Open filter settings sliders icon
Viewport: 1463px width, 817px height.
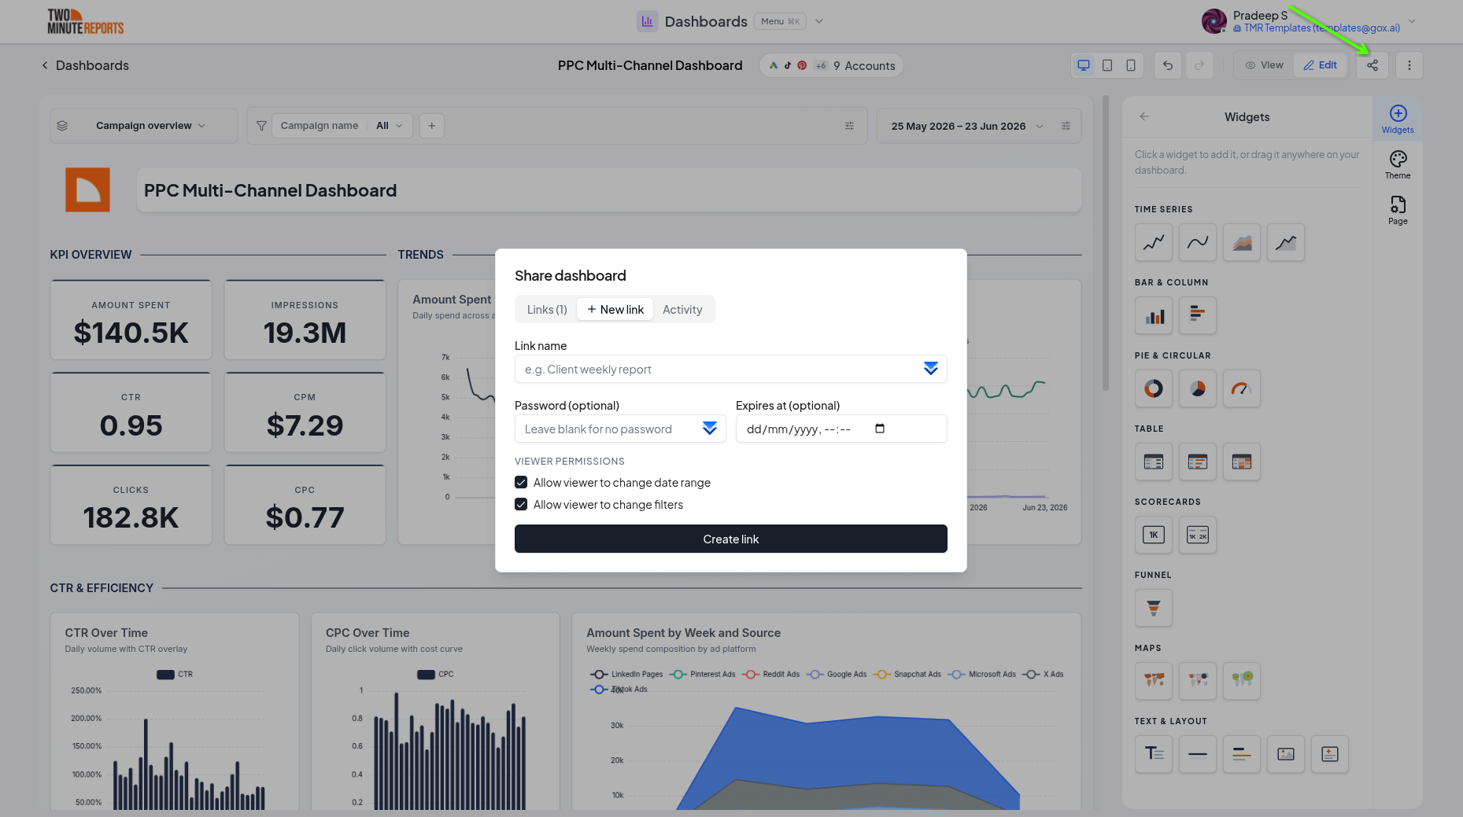pyautogui.click(x=849, y=126)
